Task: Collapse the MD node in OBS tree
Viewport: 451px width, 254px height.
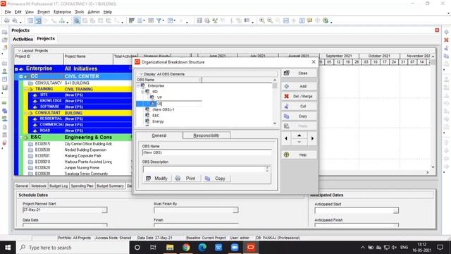Action: (143, 92)
